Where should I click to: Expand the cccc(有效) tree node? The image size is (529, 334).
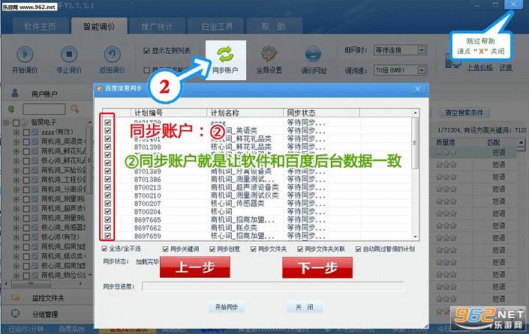coord(17,133)
